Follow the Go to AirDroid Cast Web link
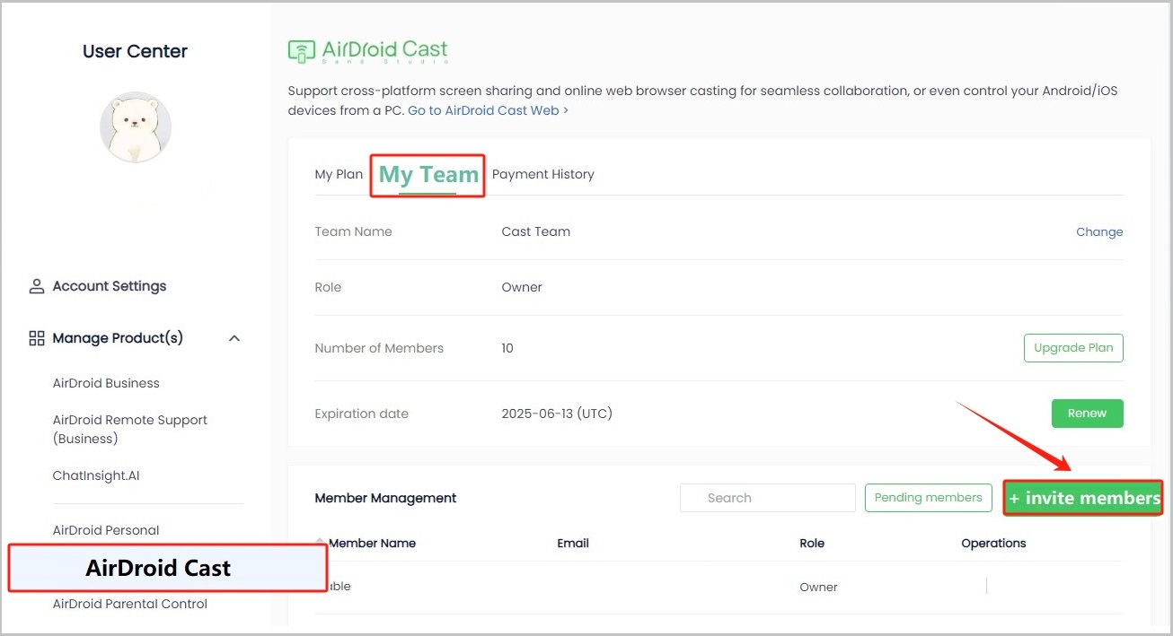This screenshot has height=636, width=1173. tap(488, 110)
